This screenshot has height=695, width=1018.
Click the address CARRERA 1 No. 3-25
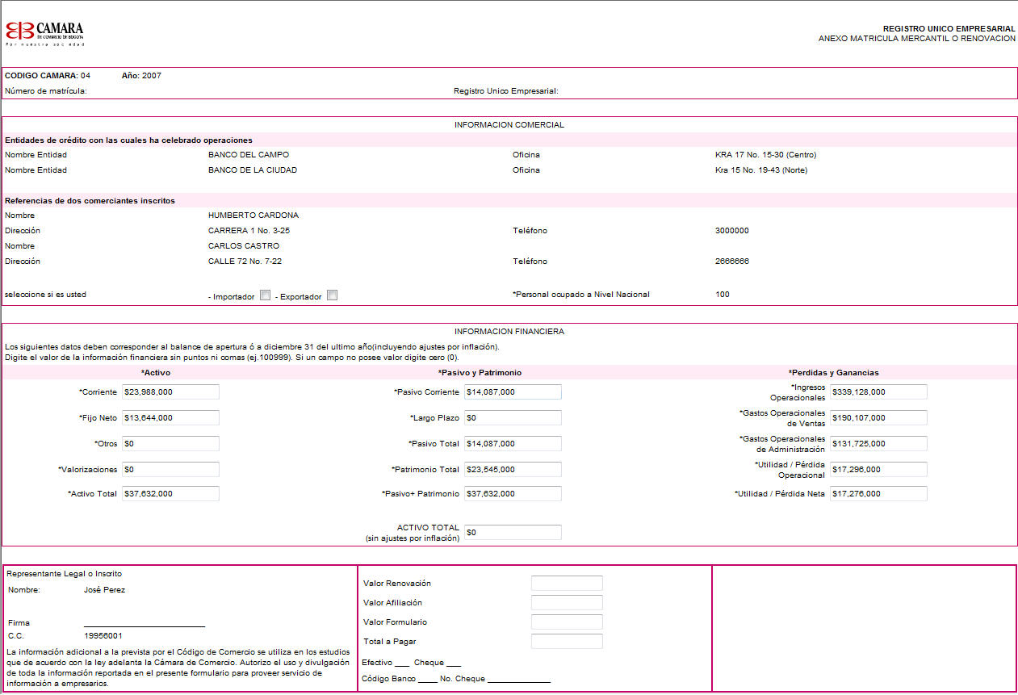pyautogui.click(x=249, y=231)
